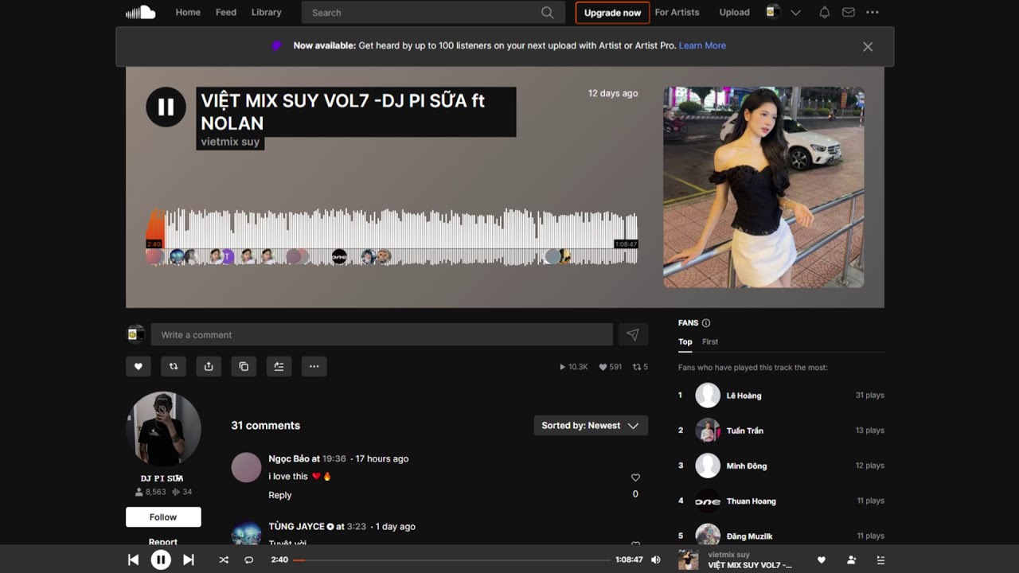Viewport: 1019px width, 573px height.
Task: Jump to 3:23 timestamp in TÙNG JAYCE comment
Action: pos(357,526)
